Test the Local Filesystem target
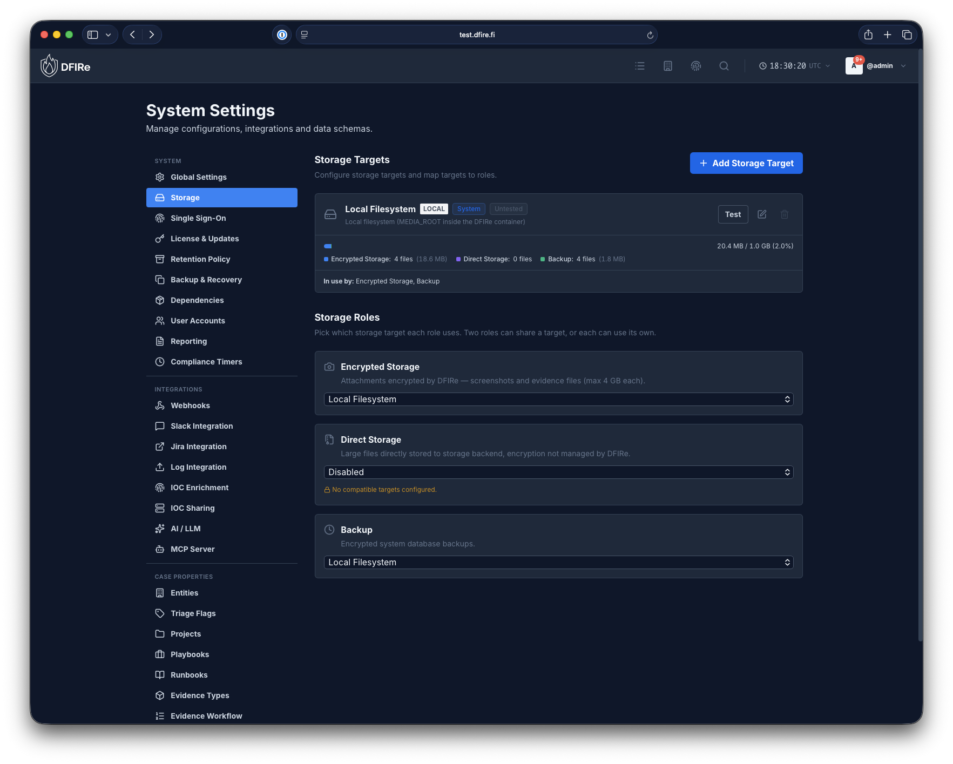The height and width of the screenshot is (764, 953). [x=733, y=214]
